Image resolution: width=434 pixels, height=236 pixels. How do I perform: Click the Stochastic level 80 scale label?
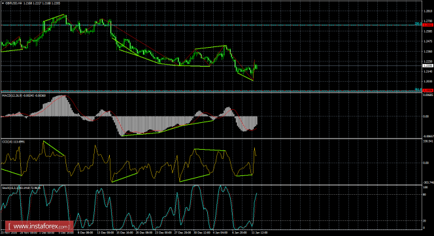click(x=424, y=194)
